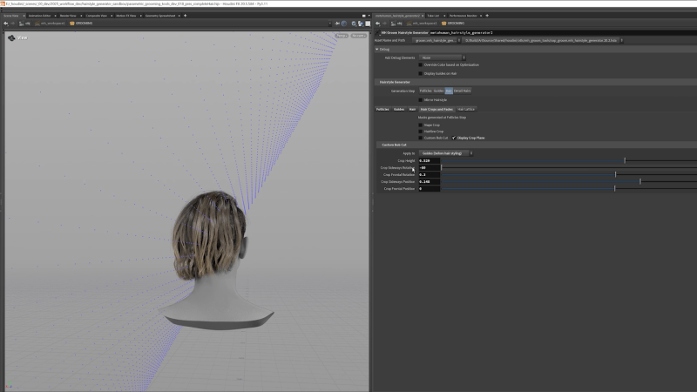The width and height of the screenshot is (697, 392).
Task: Click the MH Groom Hairstyle Generator node icon
Action: click(379, 32)
